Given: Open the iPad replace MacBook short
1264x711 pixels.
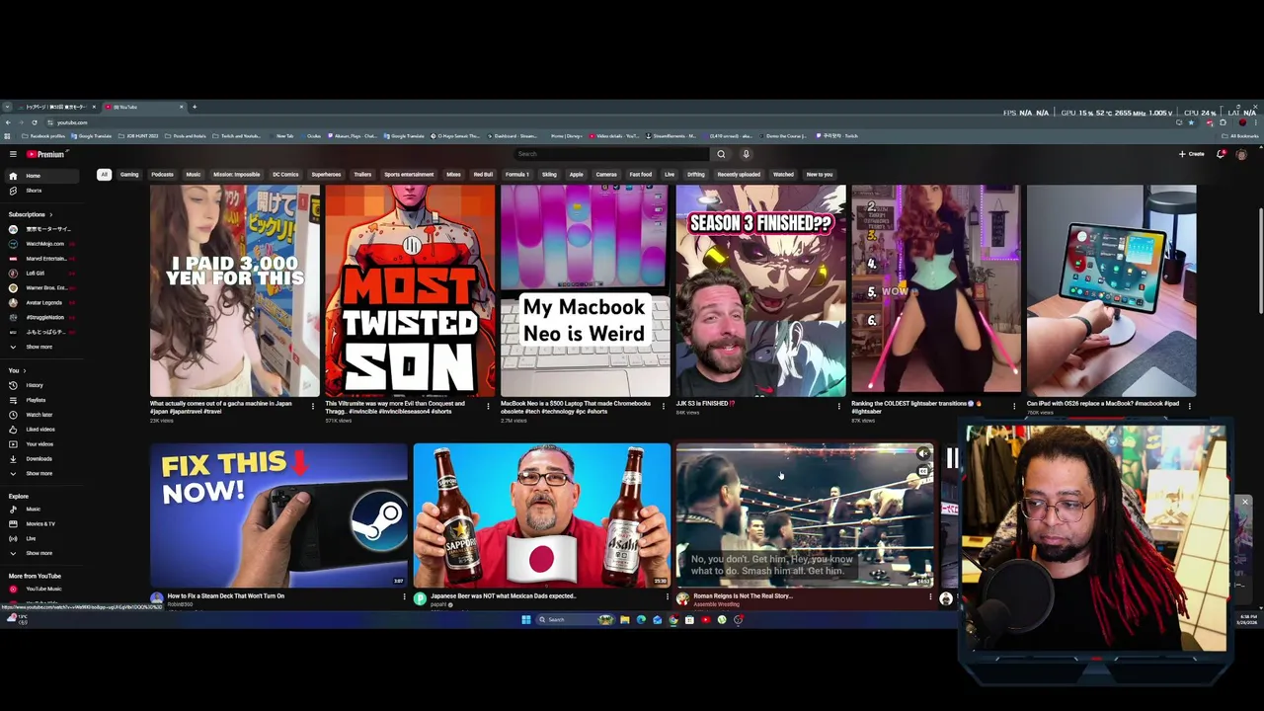Looking at the screenshot, I should click(1111, 290).
